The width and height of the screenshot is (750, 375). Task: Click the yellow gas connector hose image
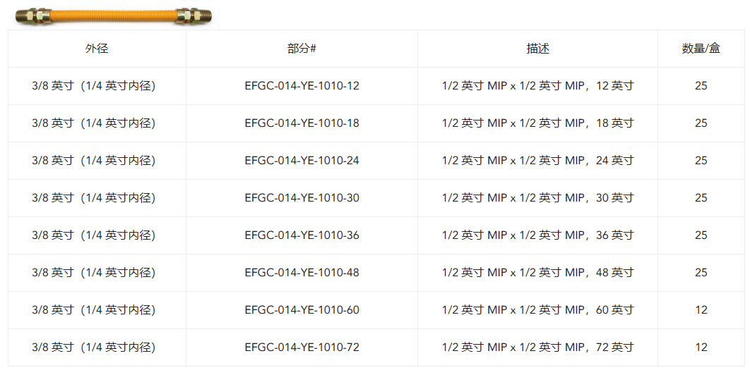coord(114,16)
